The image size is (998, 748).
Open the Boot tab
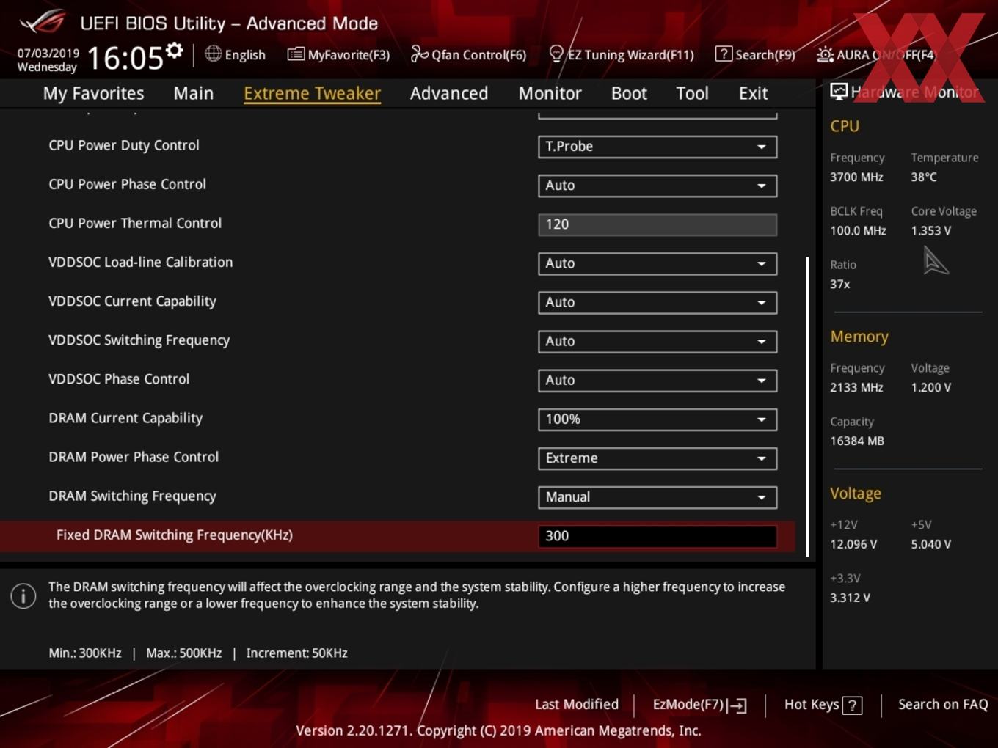(629, 93)
